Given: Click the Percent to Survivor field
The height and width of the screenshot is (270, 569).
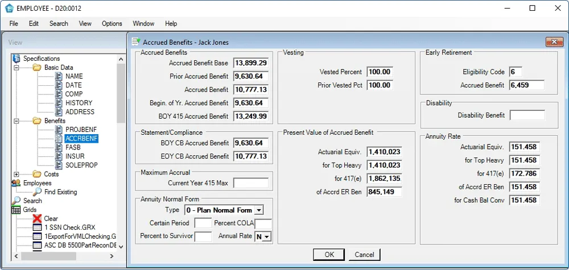Looking at the screenshot, I should click(203, 236).
